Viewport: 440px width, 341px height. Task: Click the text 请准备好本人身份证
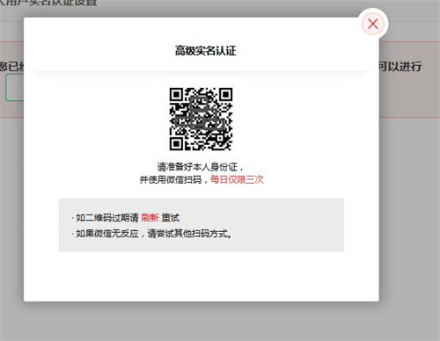coord(197,167)
